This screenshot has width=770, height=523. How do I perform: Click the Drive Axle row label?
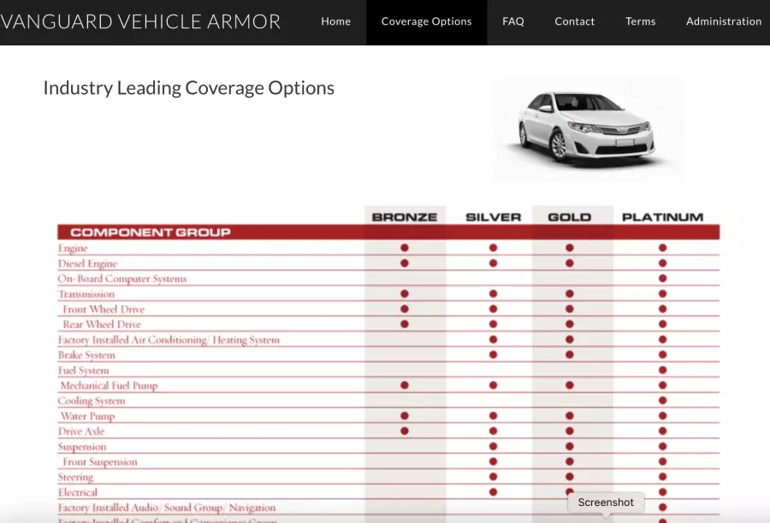pyautogui.click(x=81, y=432)
